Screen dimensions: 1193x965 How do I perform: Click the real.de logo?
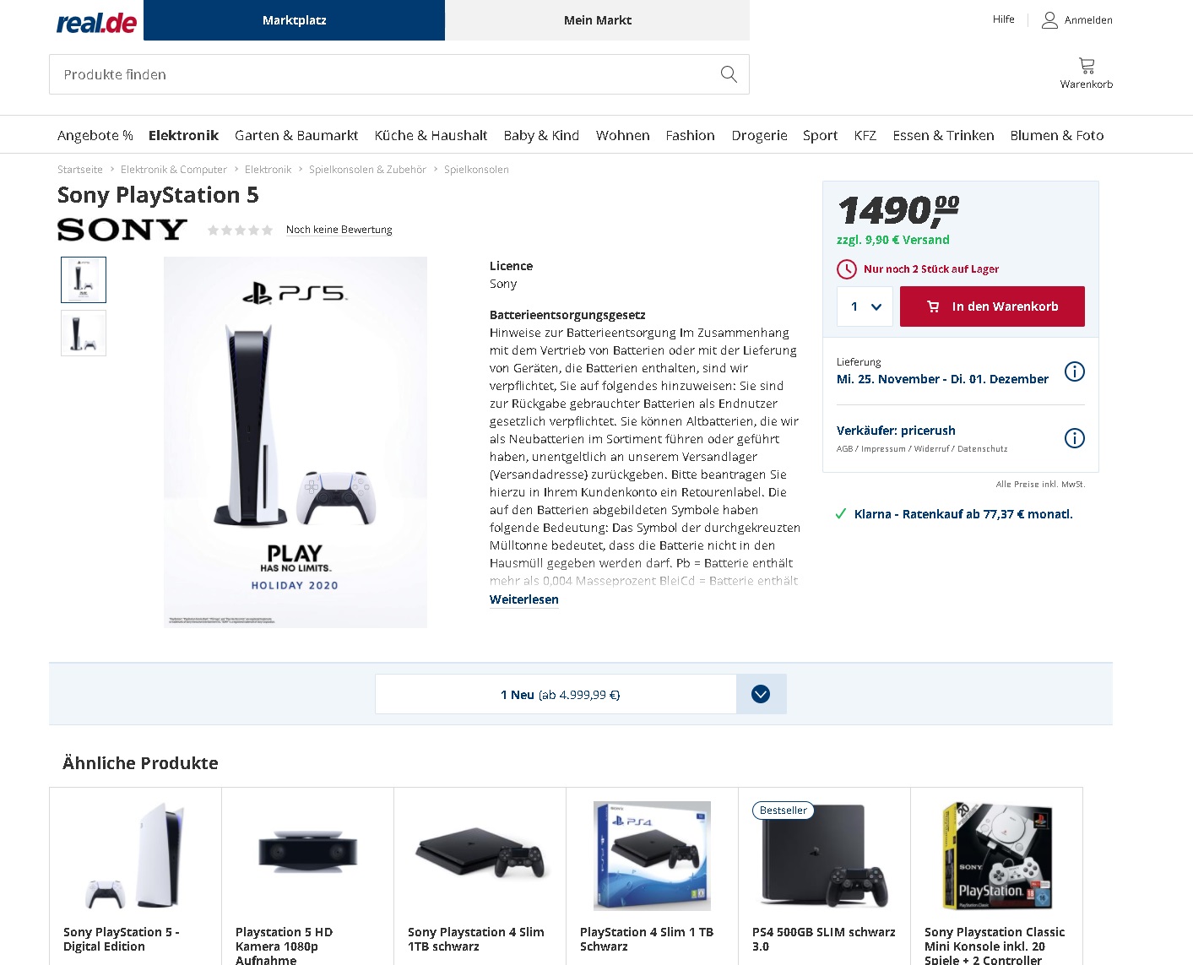(96, 23)
